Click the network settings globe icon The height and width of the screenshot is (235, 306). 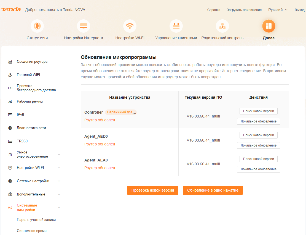click(x=10, y=181)
